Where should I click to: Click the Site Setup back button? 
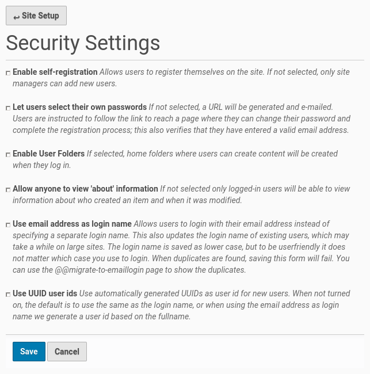point(36,16)
